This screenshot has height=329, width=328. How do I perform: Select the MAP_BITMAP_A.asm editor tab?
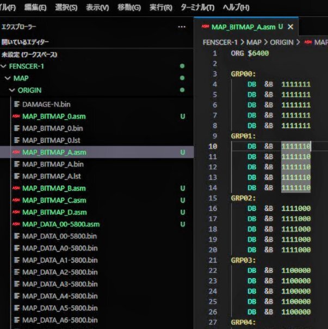(246, 27)
